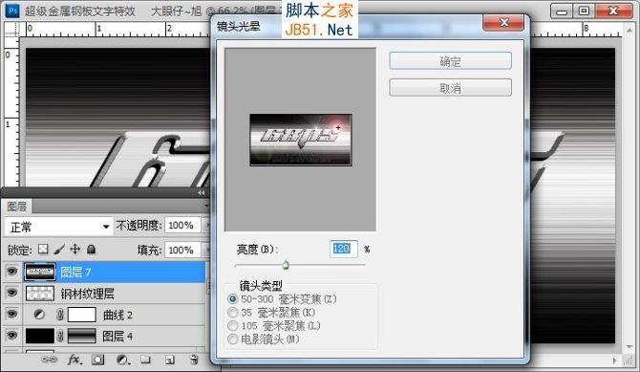Select 35 毫米聚焦 lens type
Screen dimensions: 640x372
[x=233, y=313]
